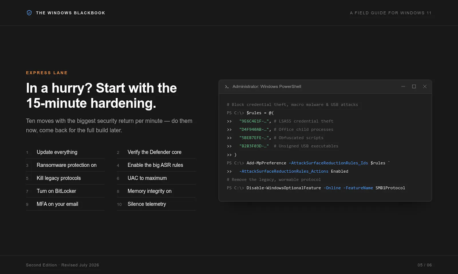Click Second Edition Revised July 2026 footer
Image resolution: width=458 pixels, height=274 pixels.
click(x=62, y=265)
